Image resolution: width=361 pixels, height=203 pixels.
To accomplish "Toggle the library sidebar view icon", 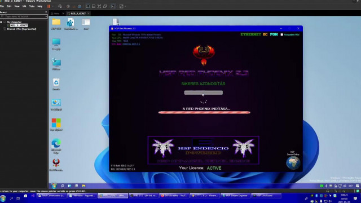I will coord(88,6).
